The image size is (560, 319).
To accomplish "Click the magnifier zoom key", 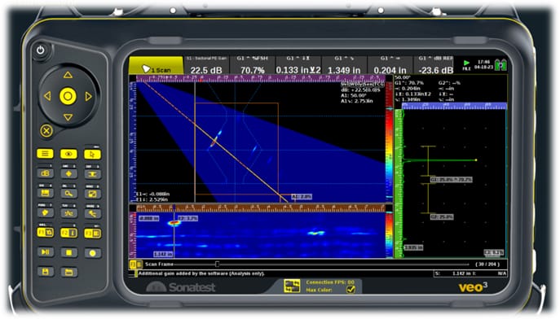I will pyautogui.click(x=68, y=194).
